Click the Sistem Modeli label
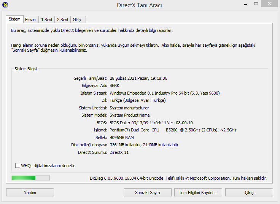This screenshot has height=204, width=280. (94, 115)
